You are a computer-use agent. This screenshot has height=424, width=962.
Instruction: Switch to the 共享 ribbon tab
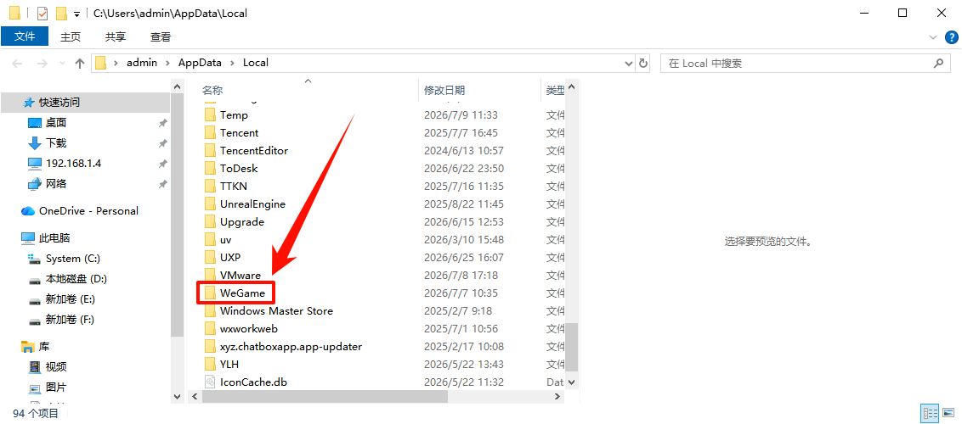click(116, 36)
